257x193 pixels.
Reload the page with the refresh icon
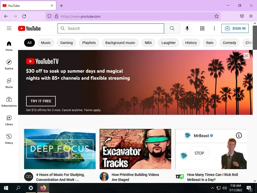coord(24,16)
